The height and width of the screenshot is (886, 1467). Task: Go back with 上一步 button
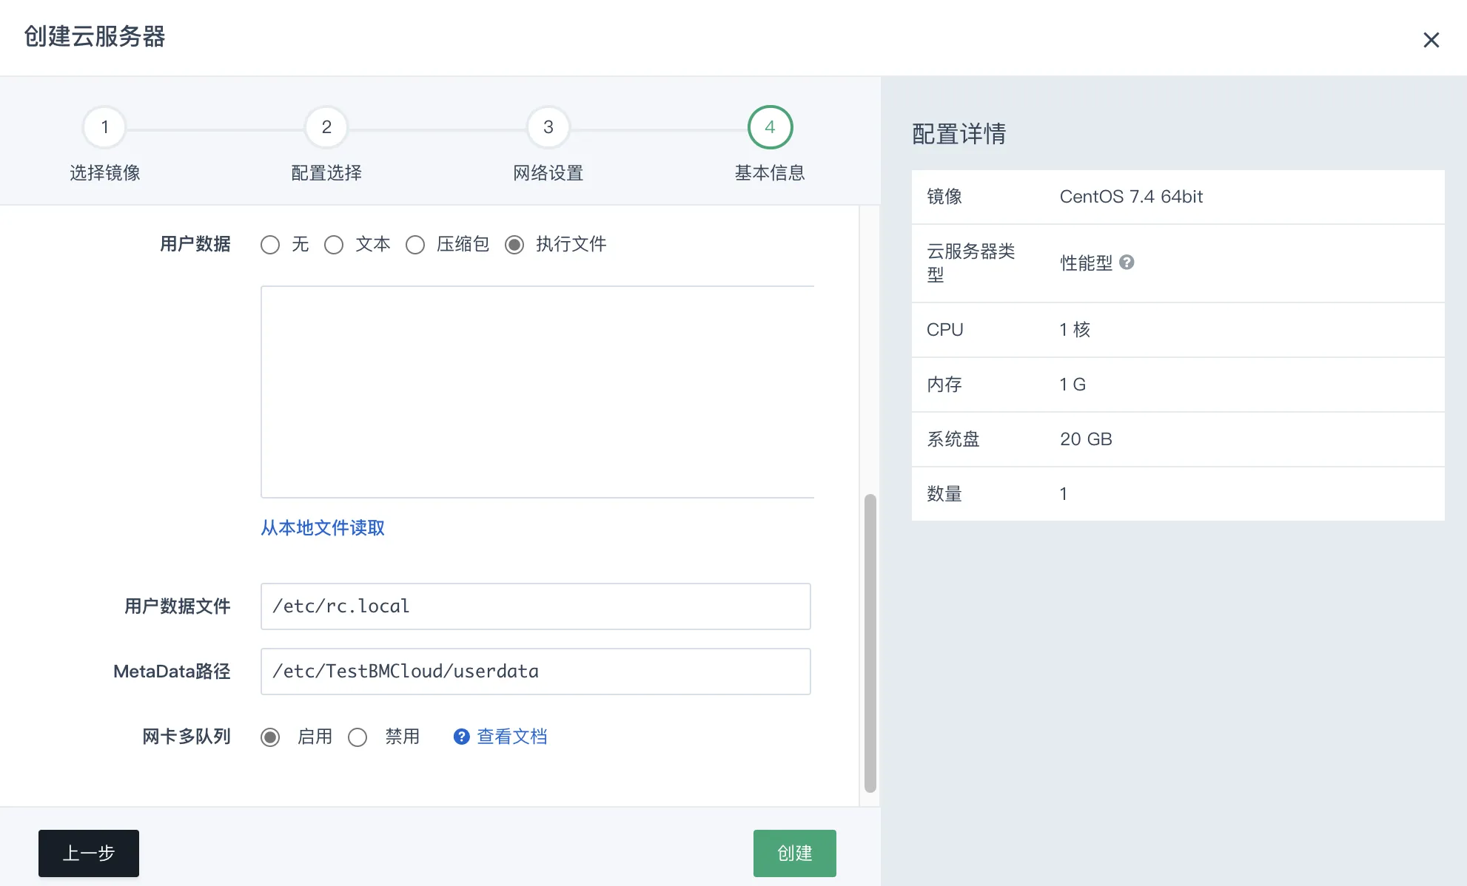[88, 853]
